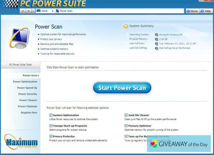Open Power Optimization from sidebar
The width and height of the screenshot is (214, 155).
tap(25, 82)
